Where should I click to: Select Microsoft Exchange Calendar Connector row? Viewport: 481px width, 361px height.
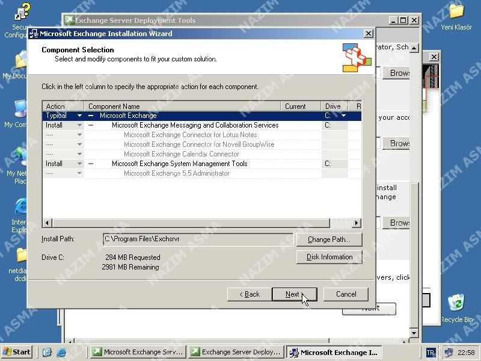202,154
